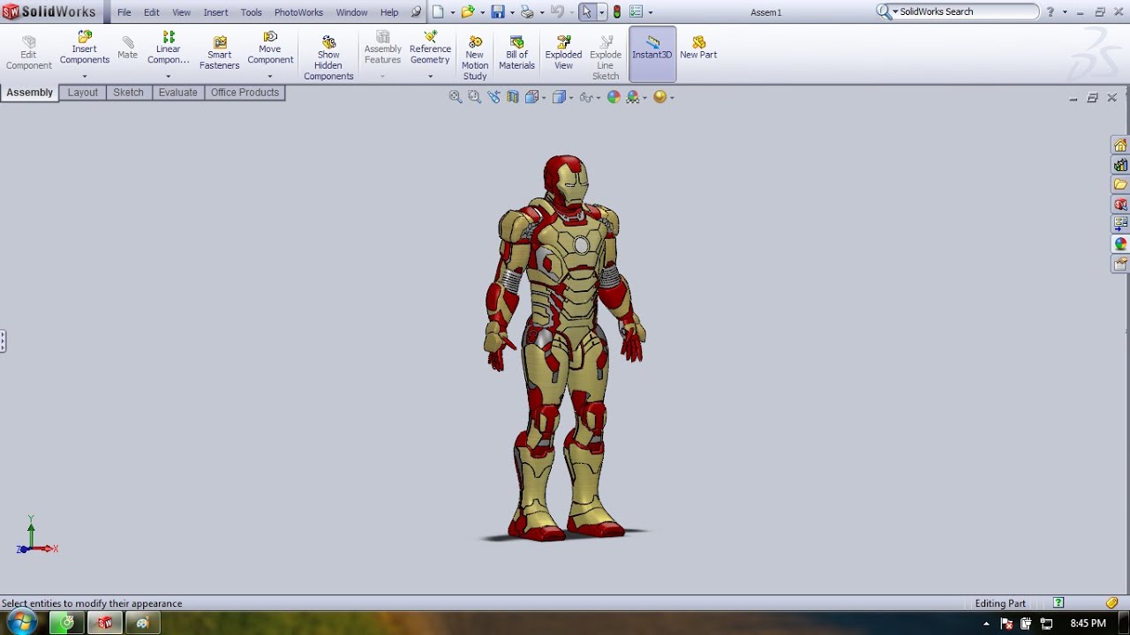Click Hide/Show Items glasses icon
The width and height of the screenshot is (1130, 635).
pos(586,97)
